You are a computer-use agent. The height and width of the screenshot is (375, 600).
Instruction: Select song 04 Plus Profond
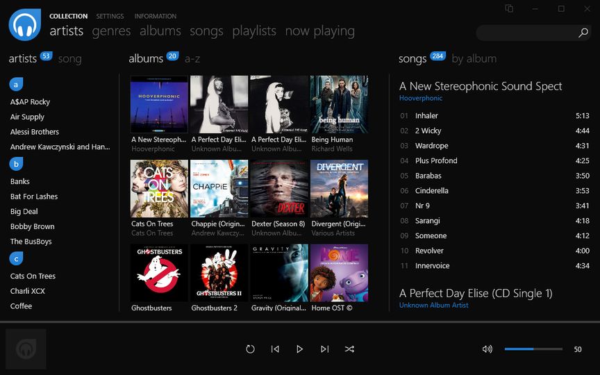click(494, 160)
